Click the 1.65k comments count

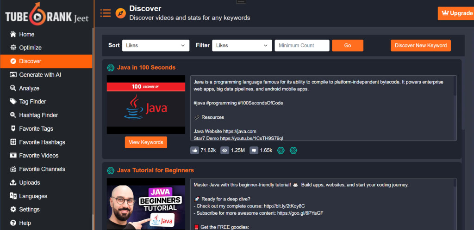point(266,150)
